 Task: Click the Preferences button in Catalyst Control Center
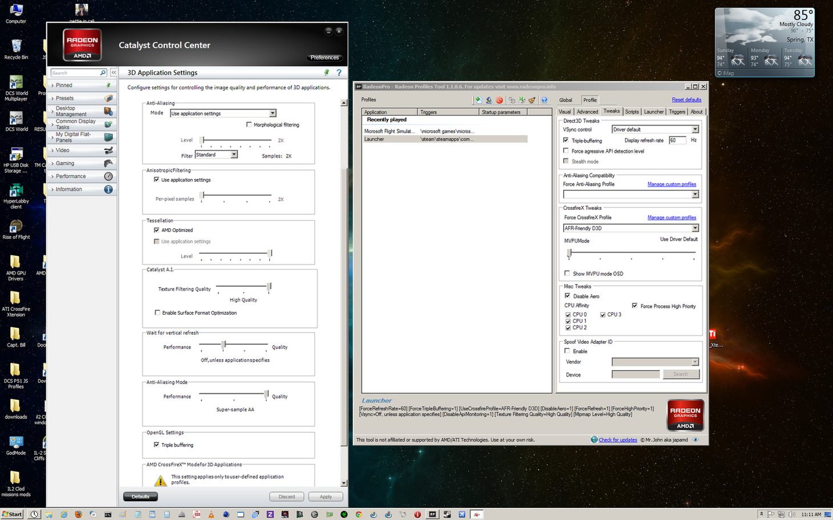(x=325, y=58)
